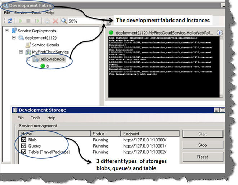The height and width of the screenshot is (185, 238).
Task: Click the stop square toolbar icon
Action: point(28,21)
